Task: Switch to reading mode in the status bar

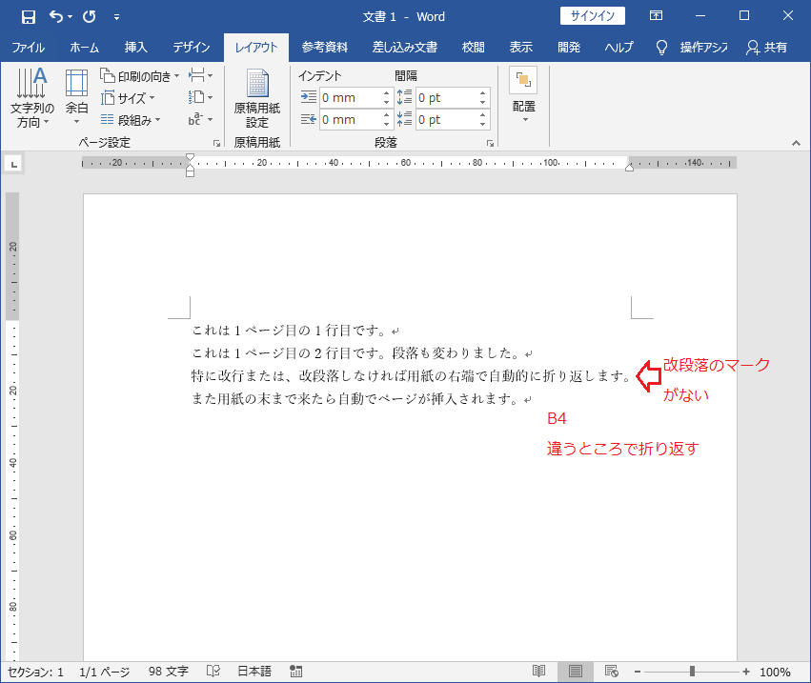Action: point(539,671)
